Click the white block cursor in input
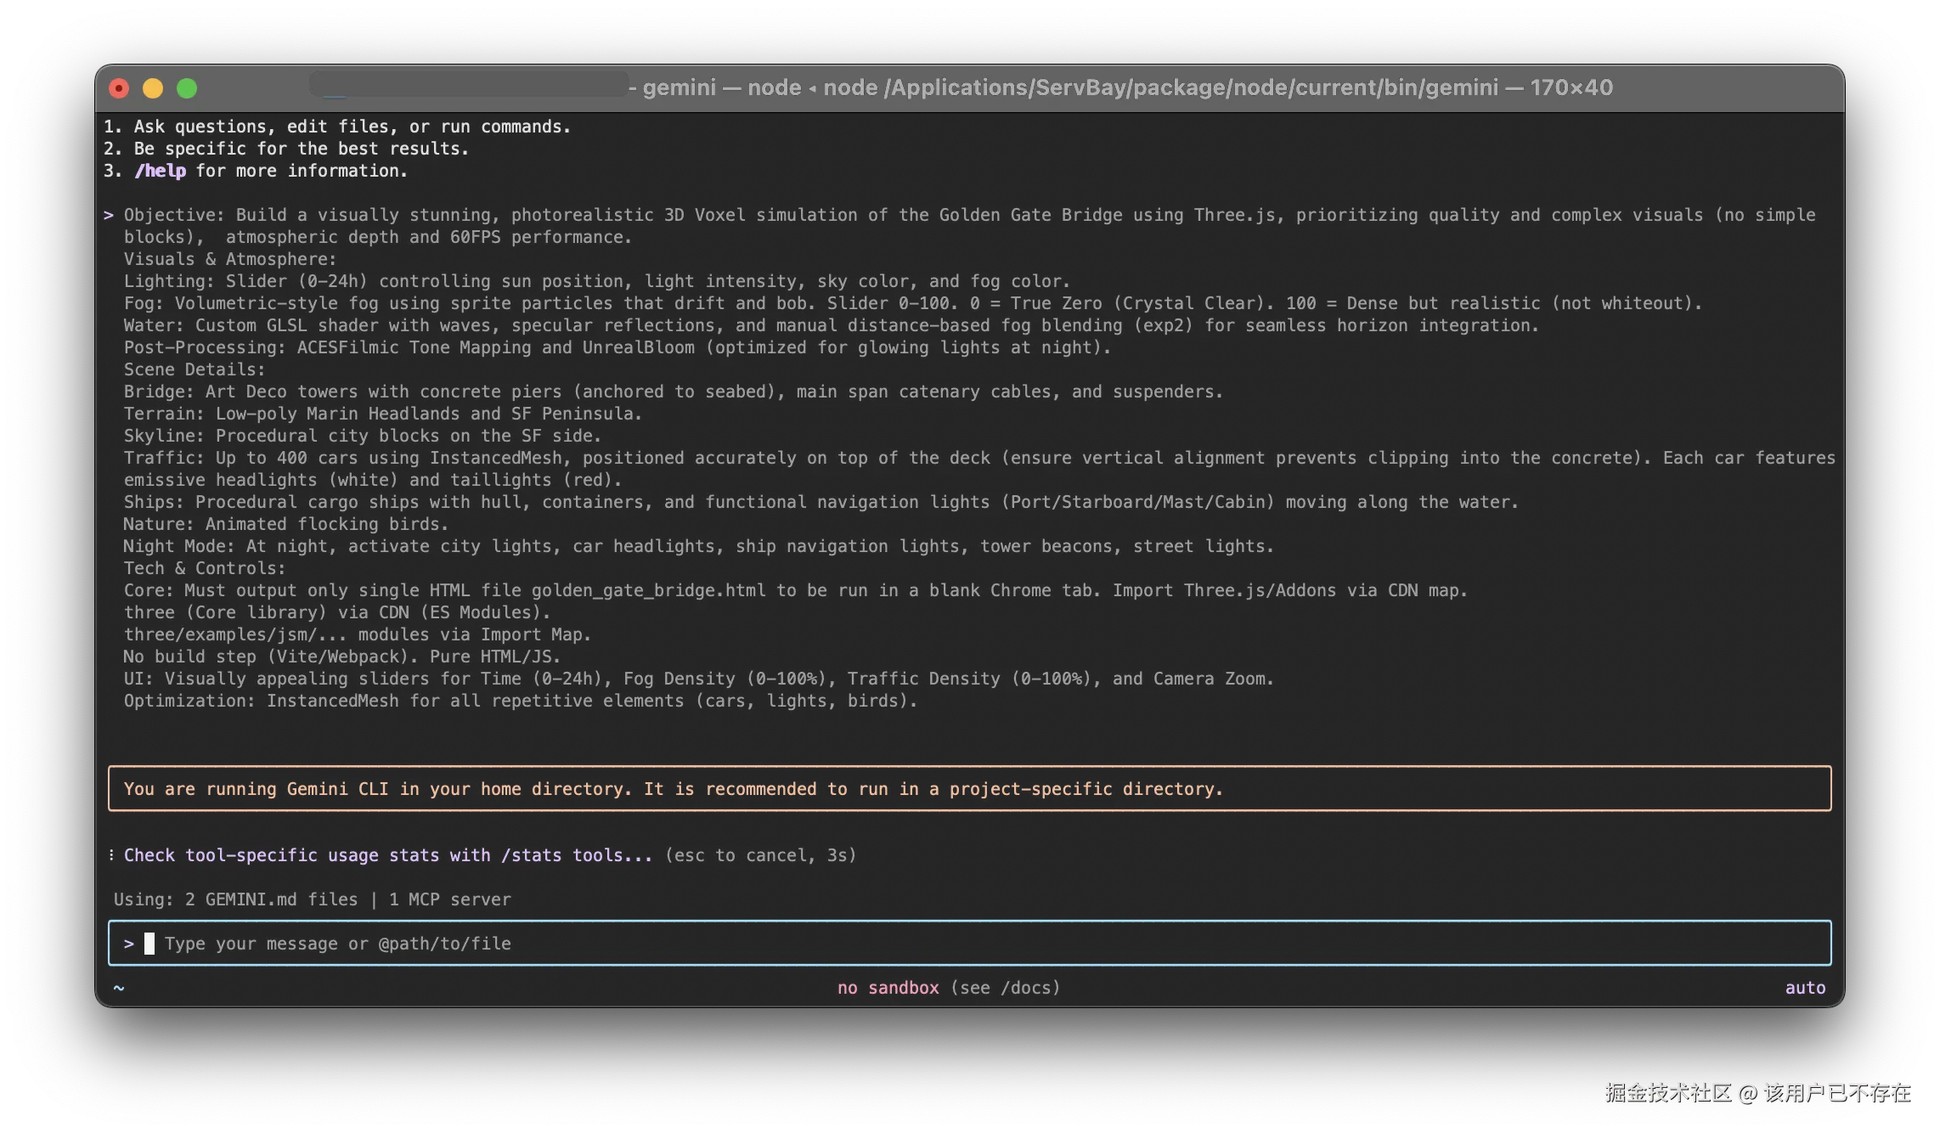 click(x=149, y=944)
